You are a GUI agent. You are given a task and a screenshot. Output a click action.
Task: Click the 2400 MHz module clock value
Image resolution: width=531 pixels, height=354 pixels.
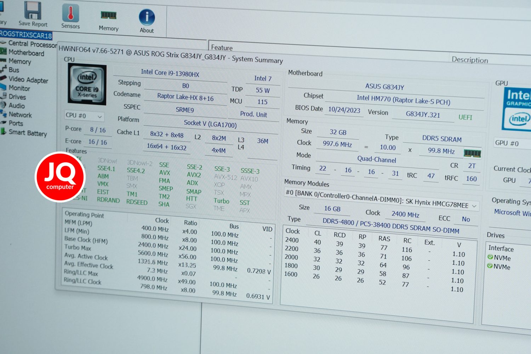405,214
